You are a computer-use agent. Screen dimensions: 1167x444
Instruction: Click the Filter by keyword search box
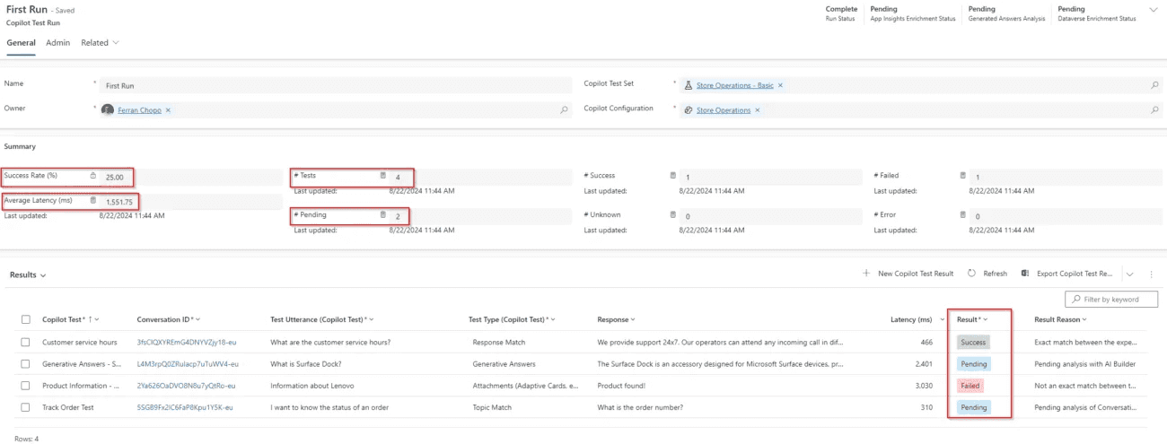(x=1111, y=299)
